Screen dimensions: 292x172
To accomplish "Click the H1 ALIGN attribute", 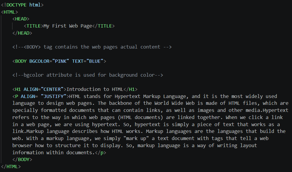I will pos(31,89).
